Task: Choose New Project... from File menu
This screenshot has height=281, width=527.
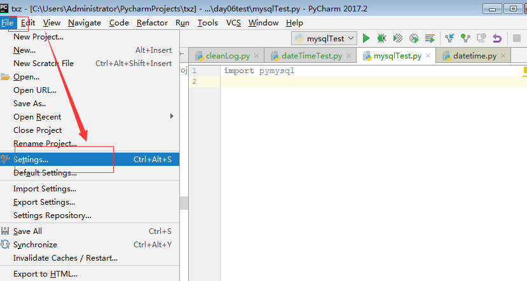Action: (90, 37)
